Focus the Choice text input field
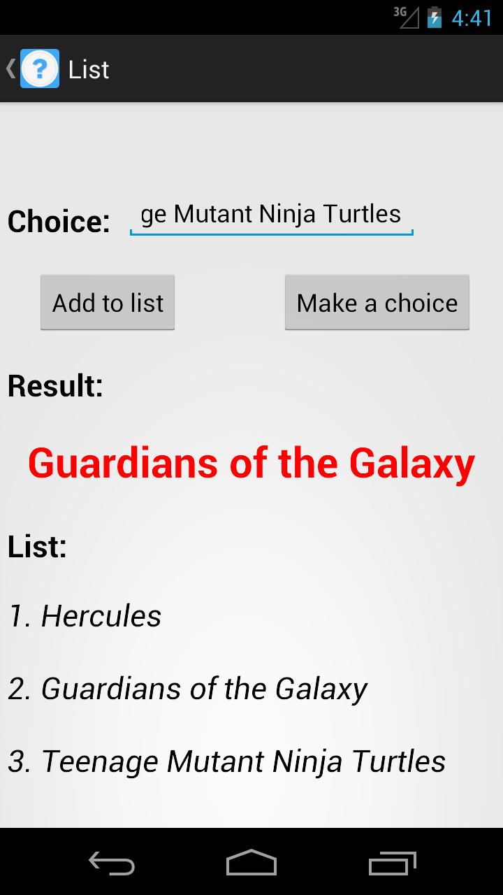Screen dimensions: 503x895 click(271, 215)
